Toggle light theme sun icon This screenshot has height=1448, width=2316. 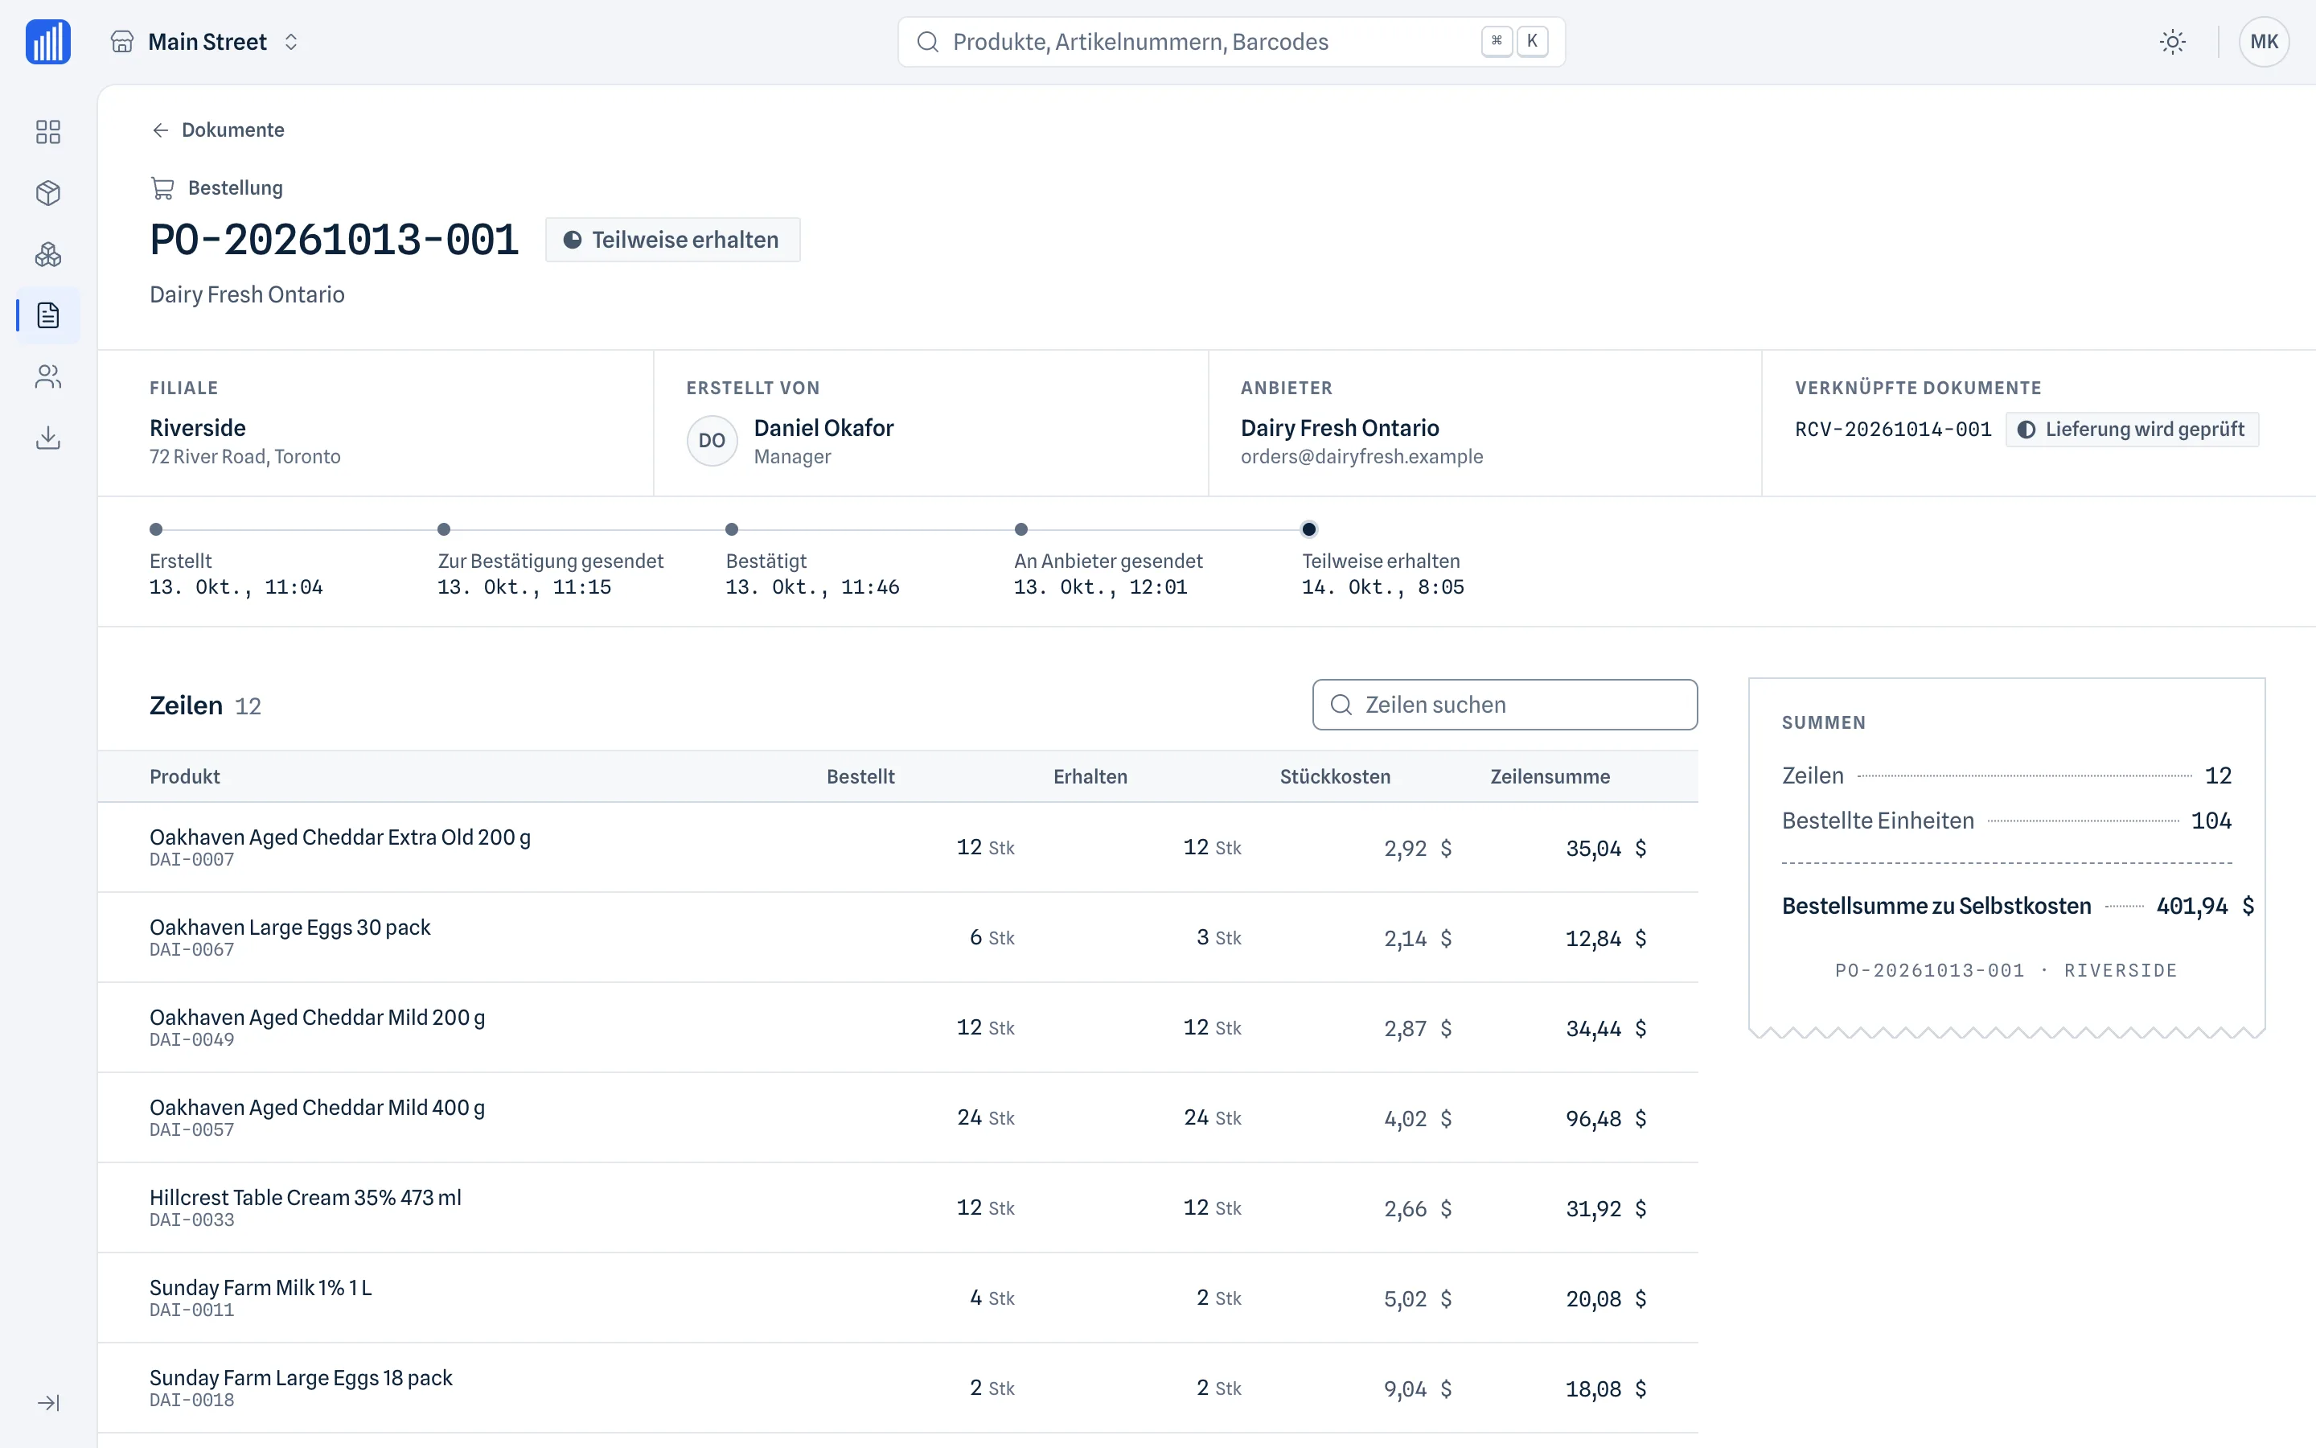[2172, 42]
